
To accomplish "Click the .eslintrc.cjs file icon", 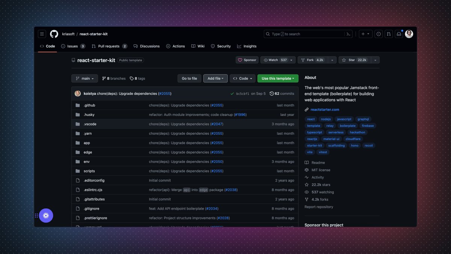I will pyautogui.click(x=78, y=190).
